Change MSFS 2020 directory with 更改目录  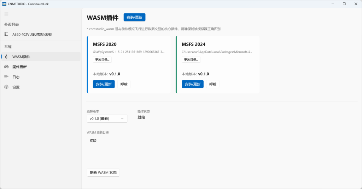click(102, 60)
